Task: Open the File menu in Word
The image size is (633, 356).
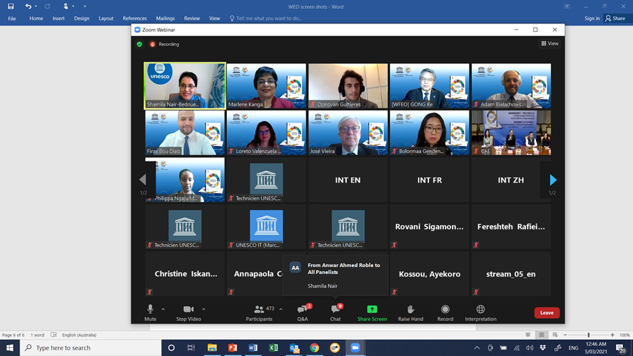Action: pyautogui.click(x=12, y=19)
